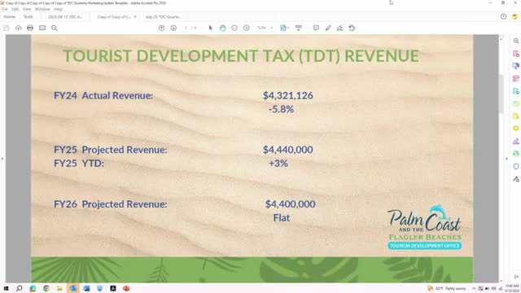This screenshot has width=521, height=293.
Task: Click the sign document icon
Action: (x=340, y=28)
